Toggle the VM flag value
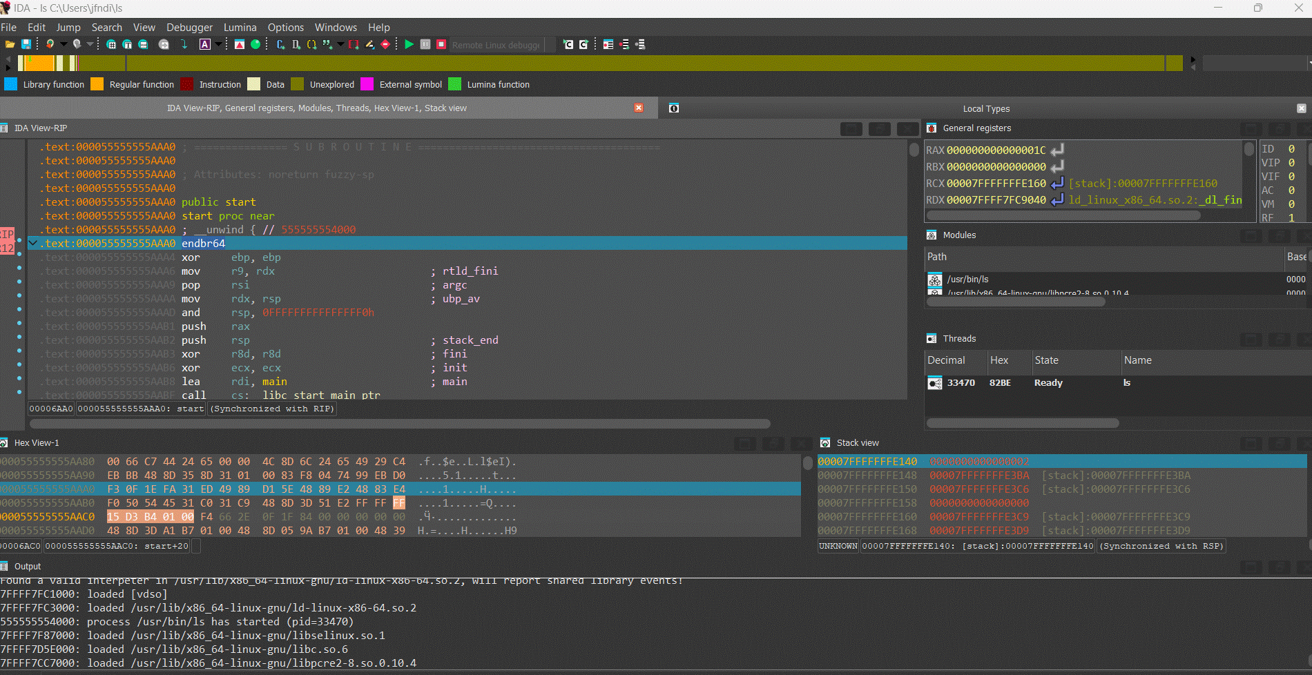The height and width of the screenshot is (675, 1312). (1291, 204)
